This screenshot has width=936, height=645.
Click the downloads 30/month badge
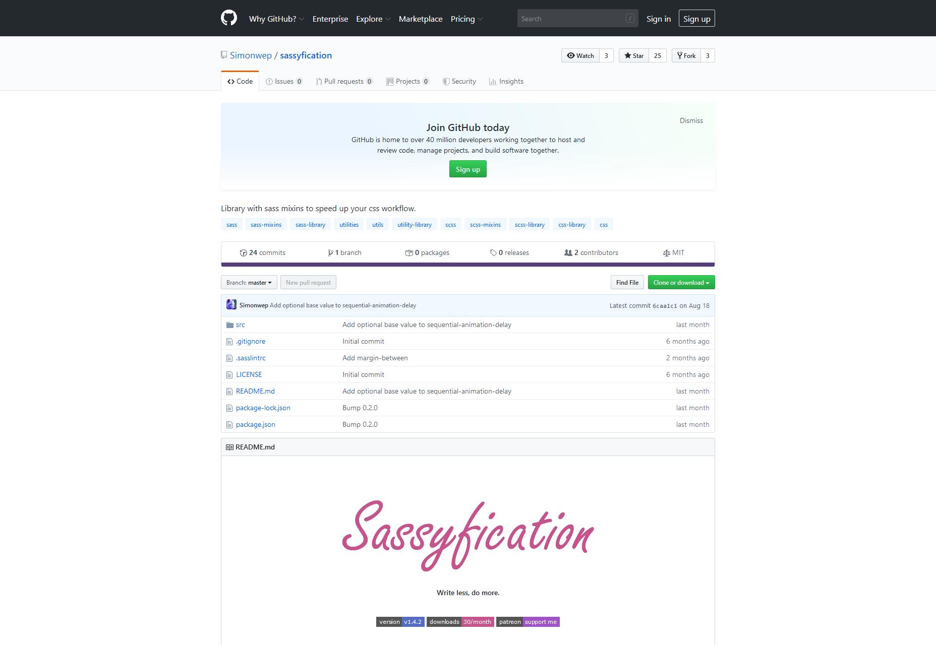pyautogui.click(x=460, y=622)
